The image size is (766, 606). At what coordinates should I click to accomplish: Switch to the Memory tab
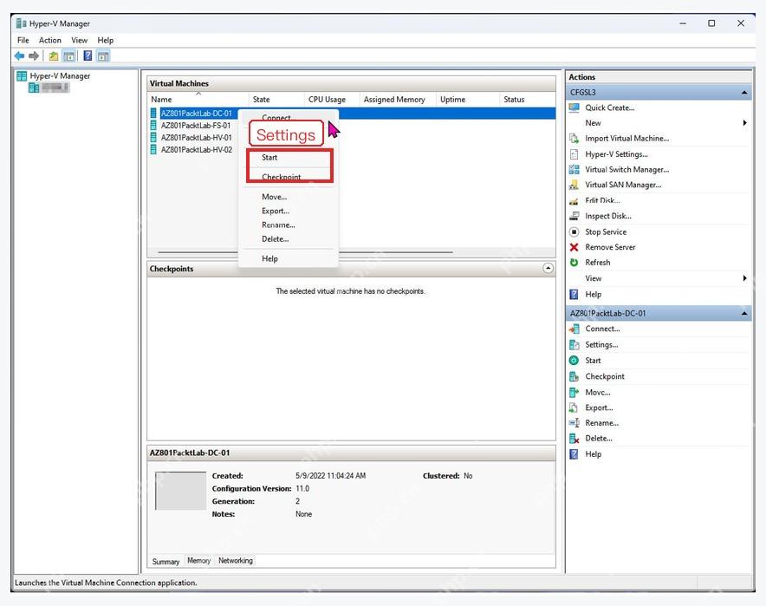pyautogui.click(x=198, y=561)
